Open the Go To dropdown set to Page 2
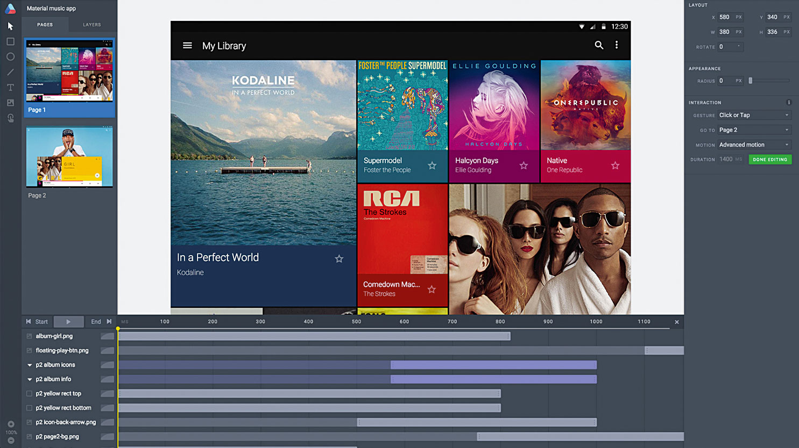Image resolution: width=799 pixels, height=448 pixels. click(x=753, y=129)
